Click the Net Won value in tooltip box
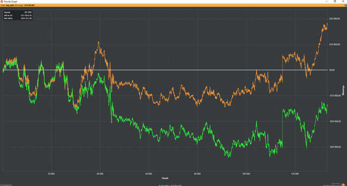The height and width of the screenshot is (186, 347). point(26,19)
